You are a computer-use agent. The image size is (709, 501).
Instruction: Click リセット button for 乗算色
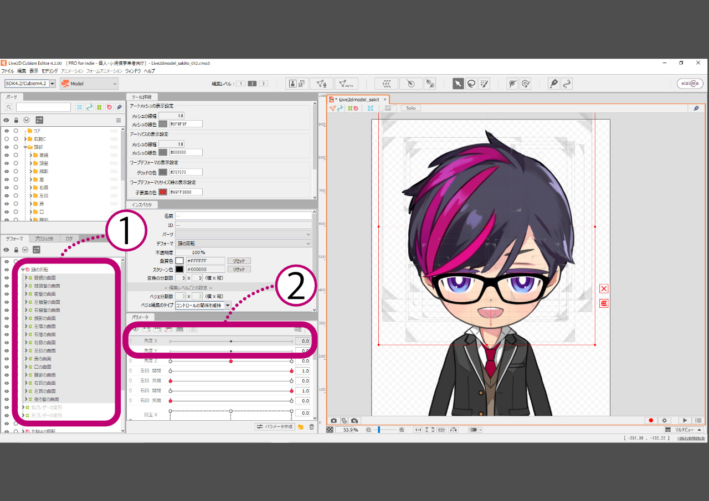coord(239,261)
